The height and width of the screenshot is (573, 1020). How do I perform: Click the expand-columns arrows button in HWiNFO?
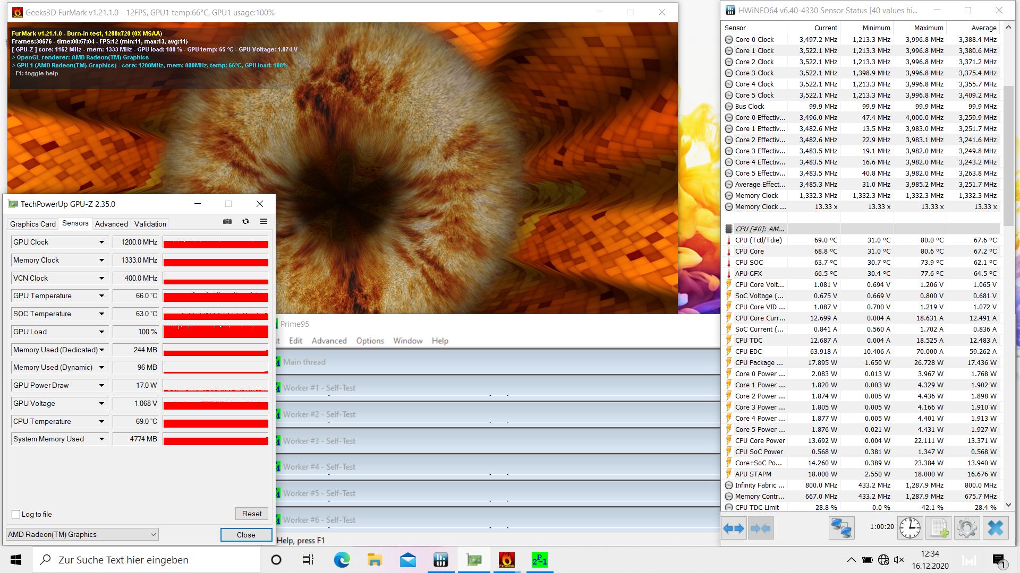click(x=734, y=528)
